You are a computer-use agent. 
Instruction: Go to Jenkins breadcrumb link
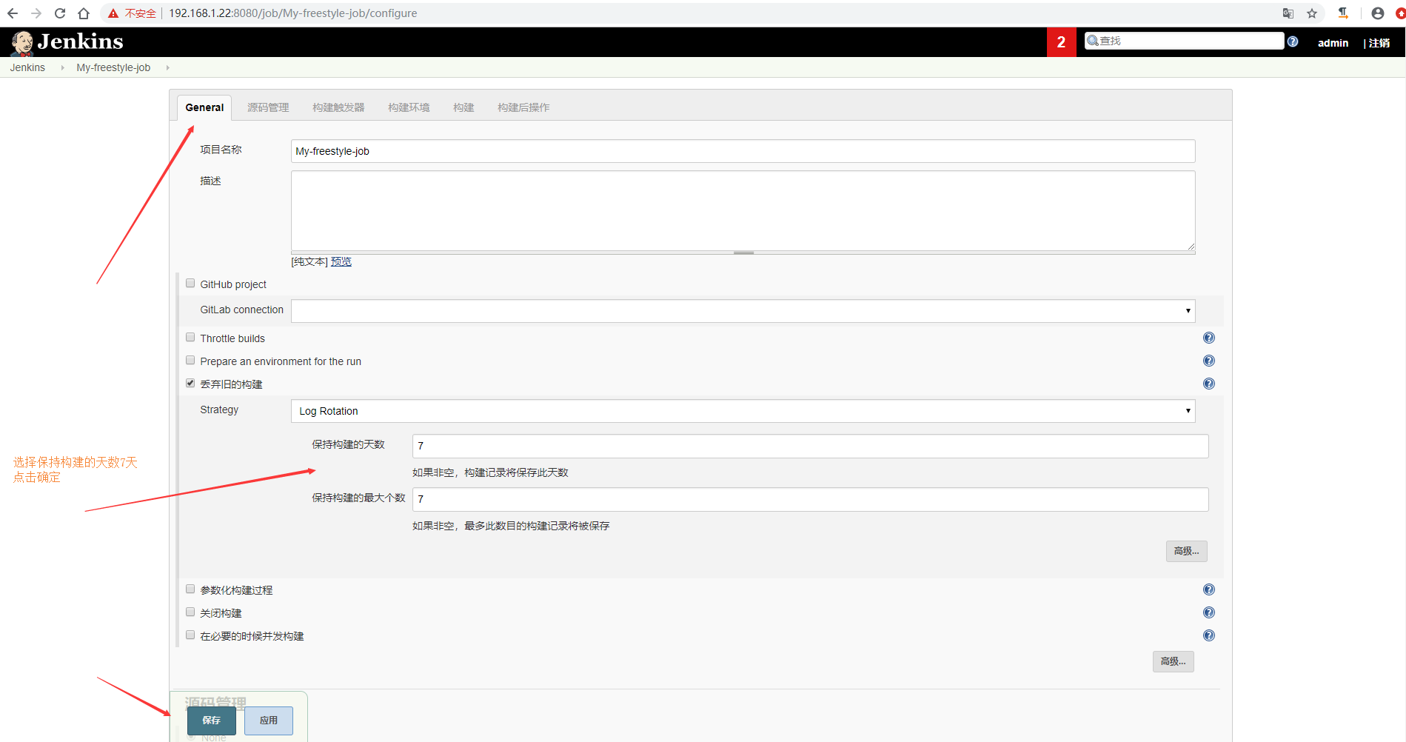27,67
